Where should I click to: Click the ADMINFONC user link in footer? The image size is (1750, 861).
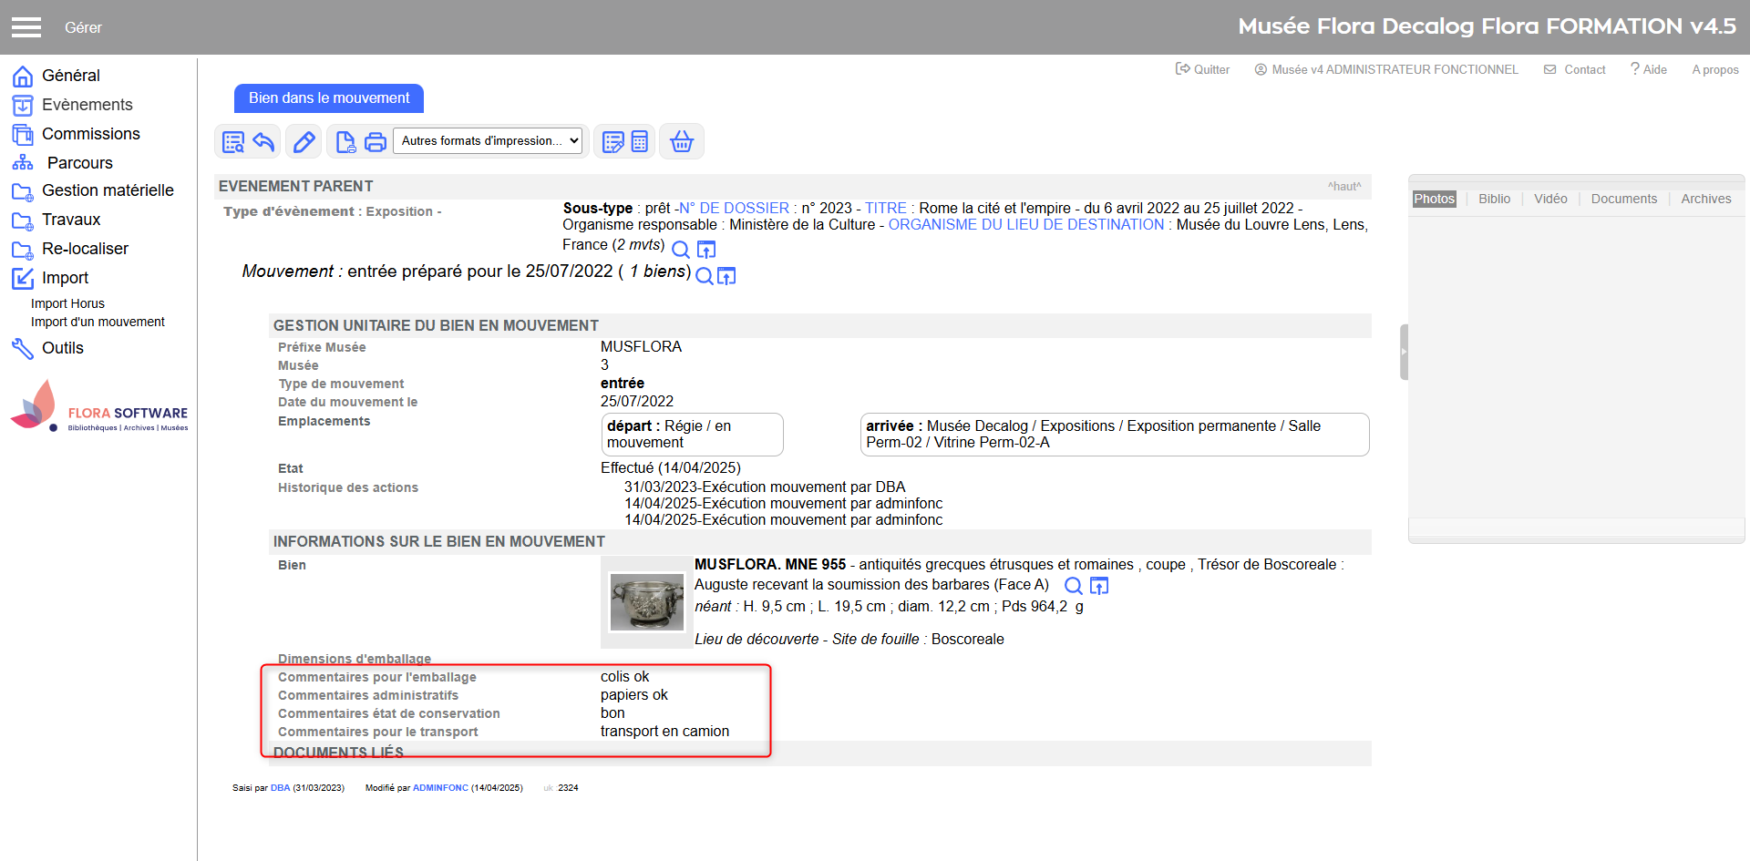coord(440,788)
